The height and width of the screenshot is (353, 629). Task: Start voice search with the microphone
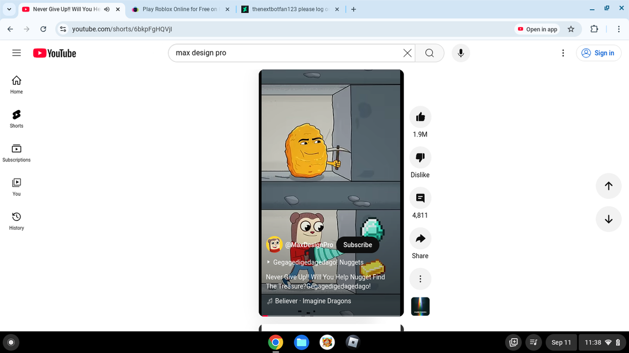point(460,53)
